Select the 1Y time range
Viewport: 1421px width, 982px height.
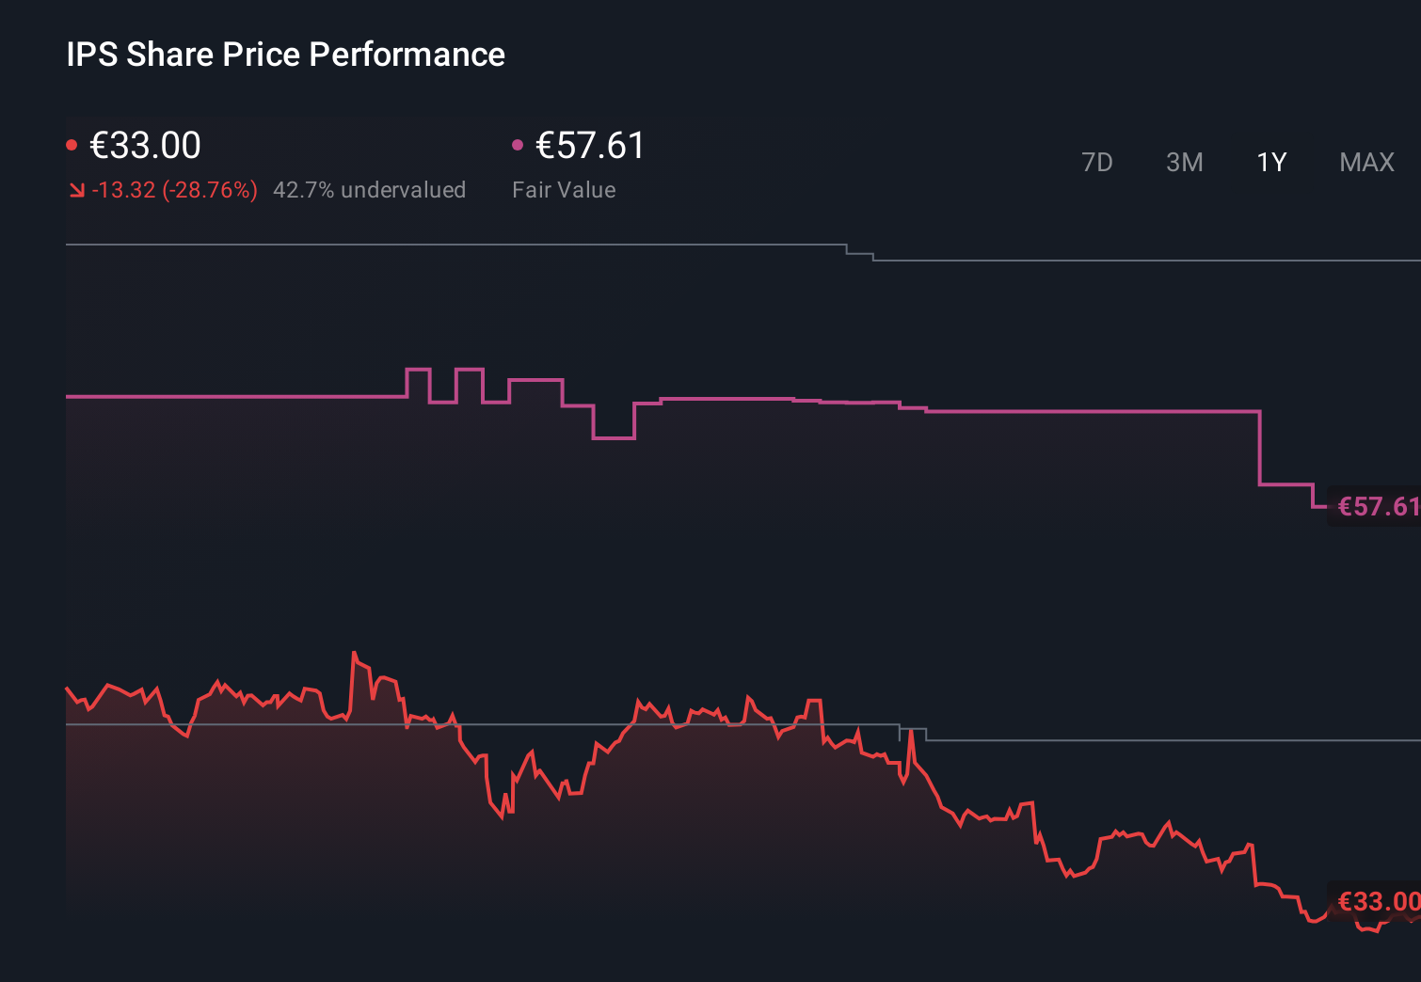click(1270, 162)
